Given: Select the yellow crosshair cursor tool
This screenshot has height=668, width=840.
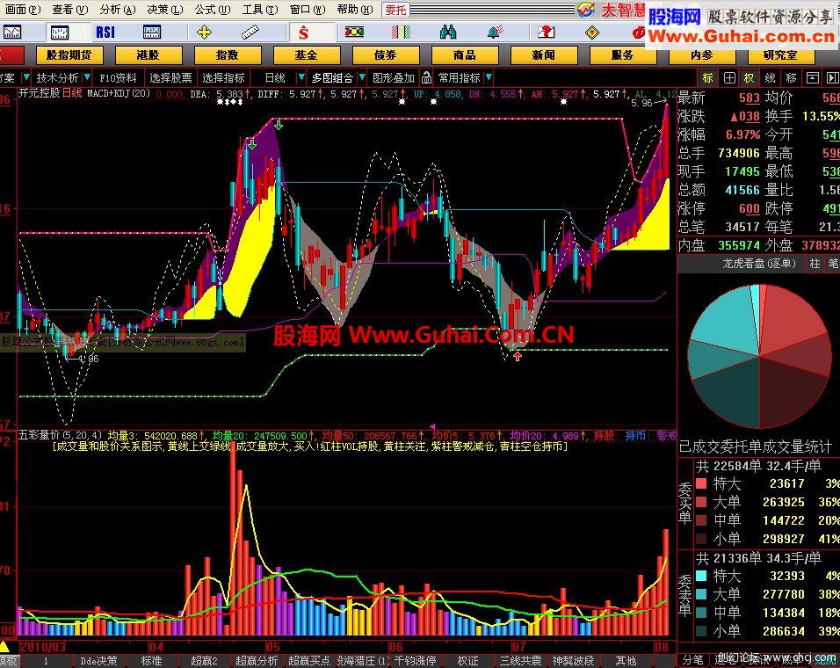Looking at the screenshot, I should click(205, 32).
